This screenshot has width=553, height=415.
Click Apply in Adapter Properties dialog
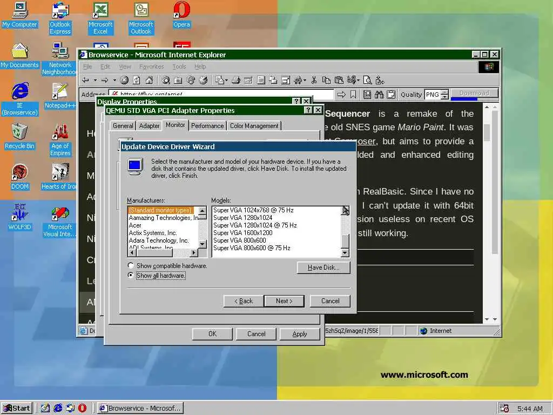299,334
